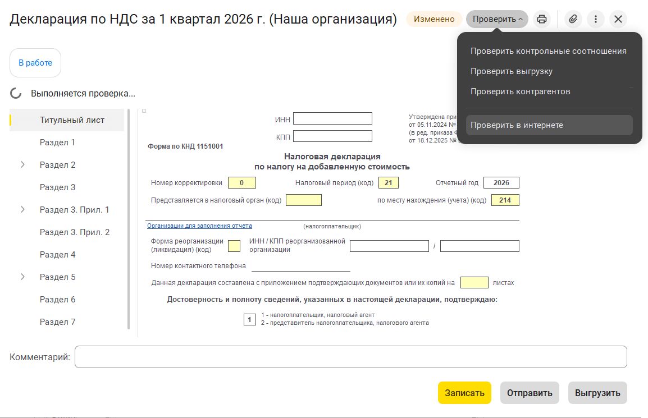Click the Отправить button
The height and width of the screenshot is (418, 648).
tap(530, 393)
